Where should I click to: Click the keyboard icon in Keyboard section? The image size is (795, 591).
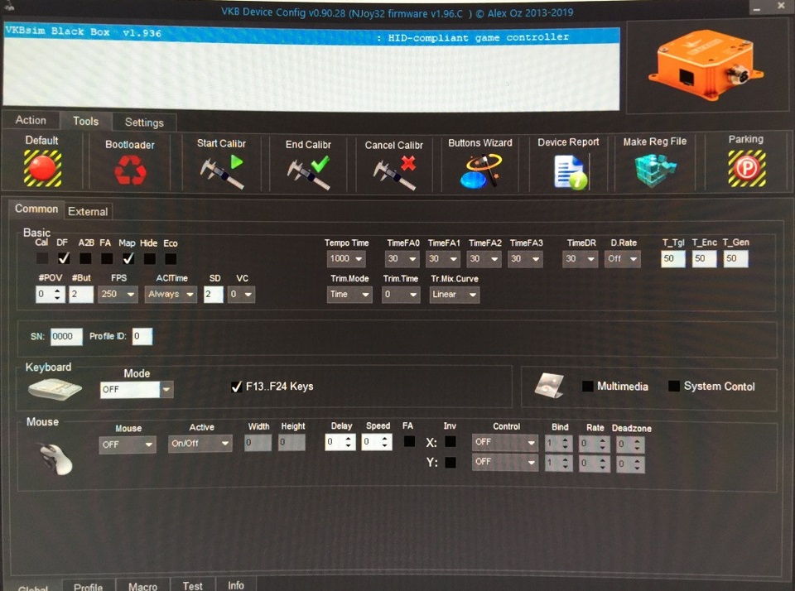point(55,389)
